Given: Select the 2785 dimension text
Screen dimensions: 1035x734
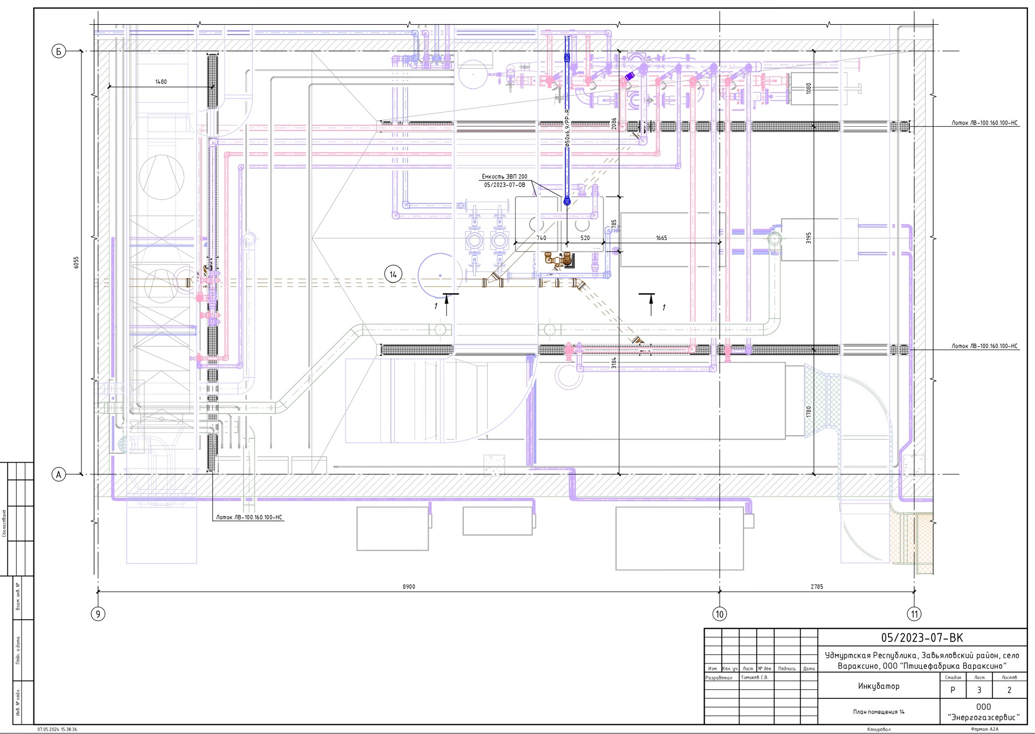Looking at the screenshot, I should pyautogui.click(x=817, y=586).
